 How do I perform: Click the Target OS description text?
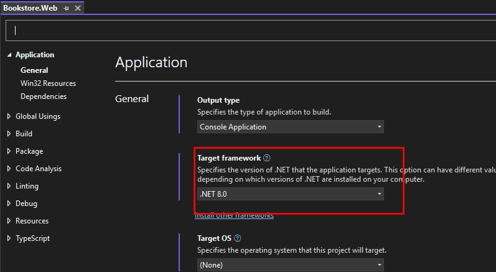(x=292, y=250)
